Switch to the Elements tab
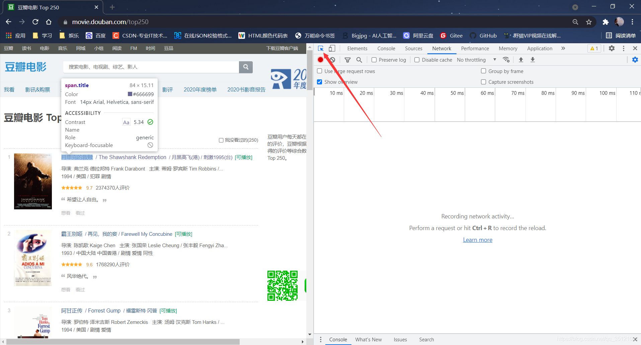The image size is (641, 345). coord(357,49)
